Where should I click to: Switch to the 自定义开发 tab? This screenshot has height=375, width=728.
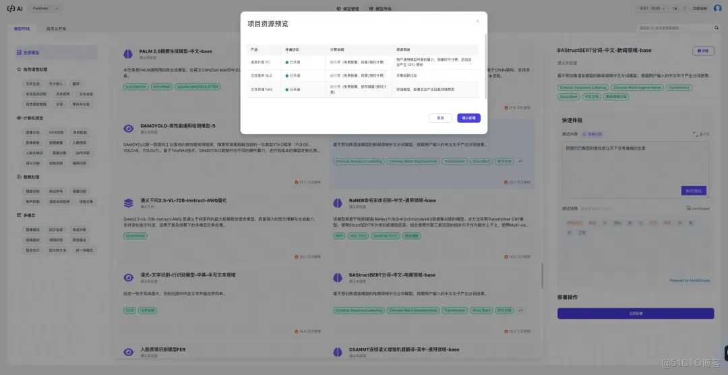pos(56,28)
